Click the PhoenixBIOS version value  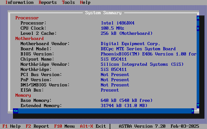coord(149,54)
